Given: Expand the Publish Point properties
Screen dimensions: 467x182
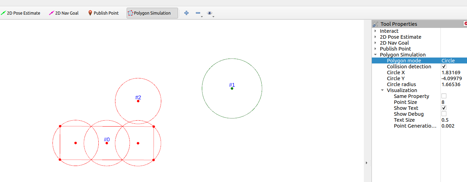Looking at the screenshot, I should tap(375, 49).
